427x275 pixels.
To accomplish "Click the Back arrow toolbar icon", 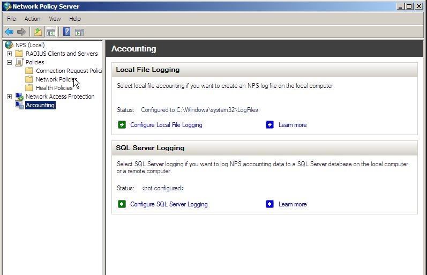I will 9,32.
